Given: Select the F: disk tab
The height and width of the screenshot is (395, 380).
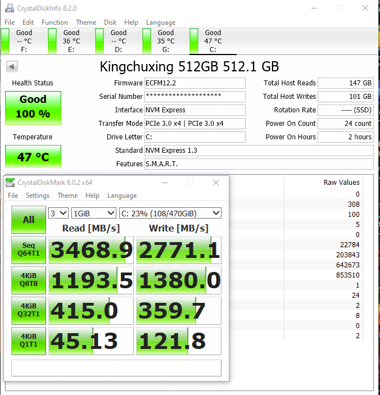Looking at the screenshot, I should (24, 41).
